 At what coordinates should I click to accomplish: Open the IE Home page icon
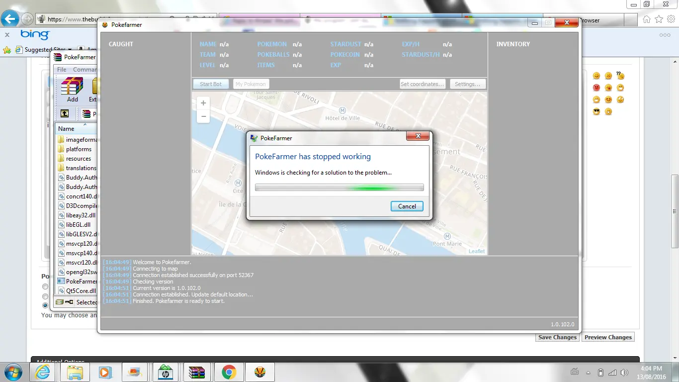[x=647, y=19]
